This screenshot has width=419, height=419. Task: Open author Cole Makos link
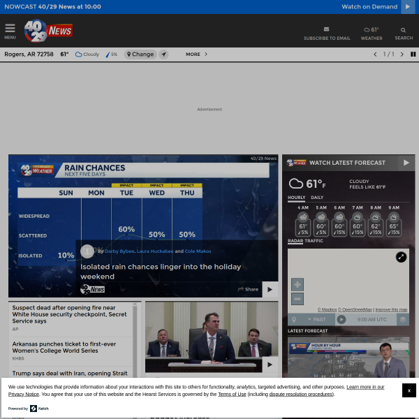click(x=198, y=251)
